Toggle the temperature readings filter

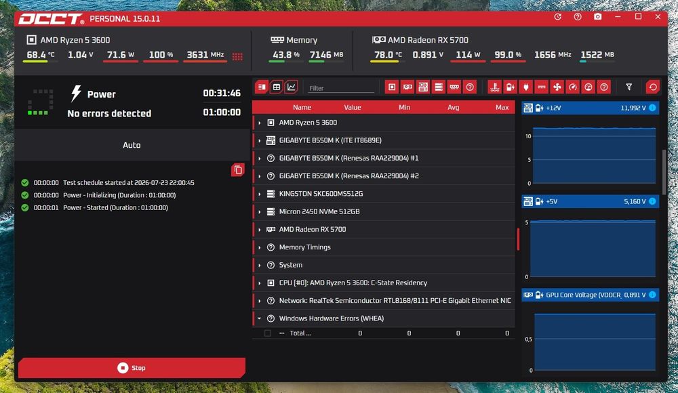(x=495, y=87)
